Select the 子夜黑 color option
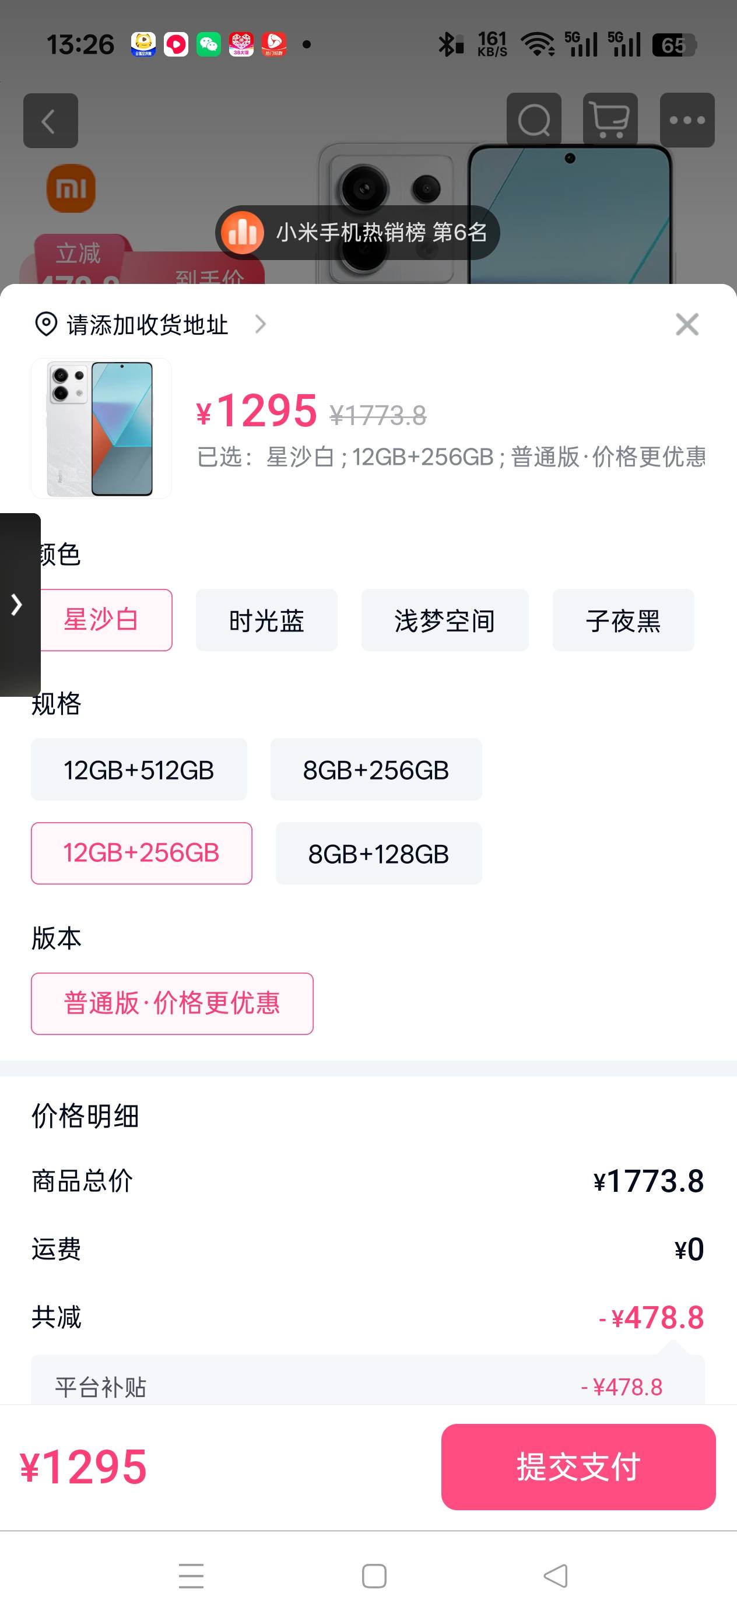 pyautogui.click(x=623, y=620)
